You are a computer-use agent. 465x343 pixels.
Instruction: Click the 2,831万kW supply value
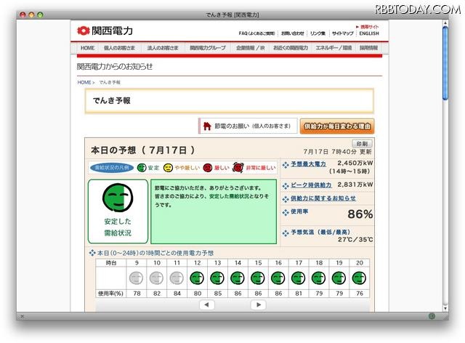point(355,185)
